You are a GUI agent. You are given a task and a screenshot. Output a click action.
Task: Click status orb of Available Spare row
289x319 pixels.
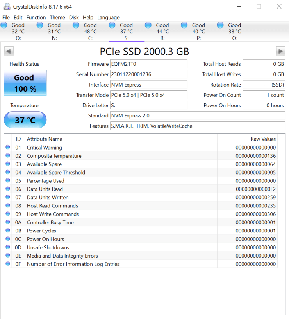pyautogui.click(x=8, y=164)
